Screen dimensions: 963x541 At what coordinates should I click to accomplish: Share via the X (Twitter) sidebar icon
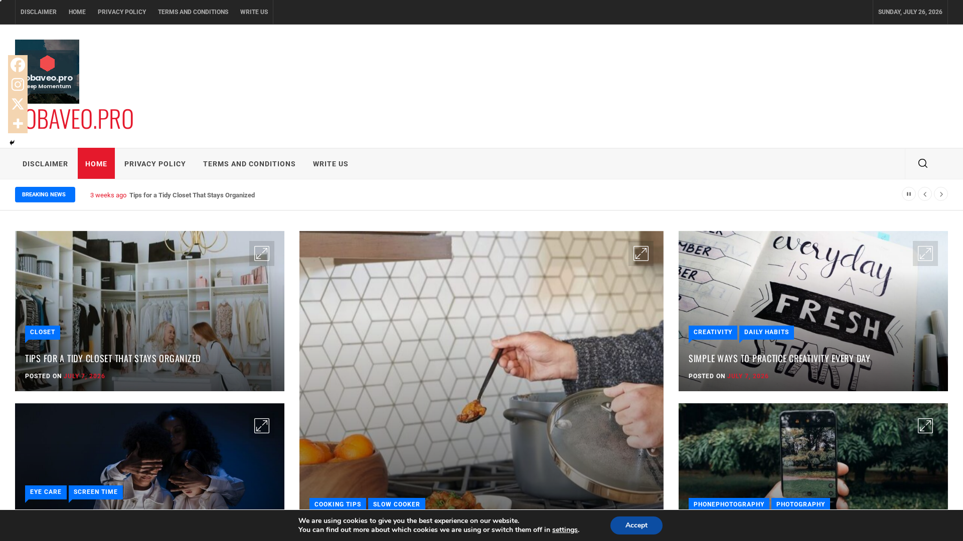tap(18, 104)
